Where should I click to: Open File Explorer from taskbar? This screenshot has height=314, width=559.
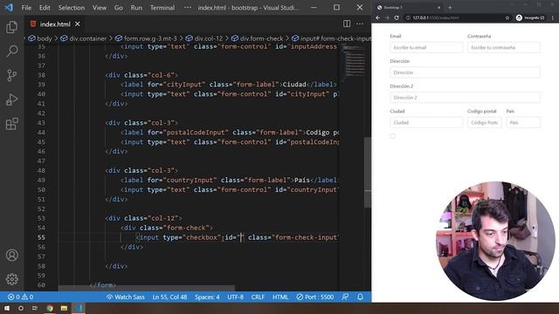[64, 308]
